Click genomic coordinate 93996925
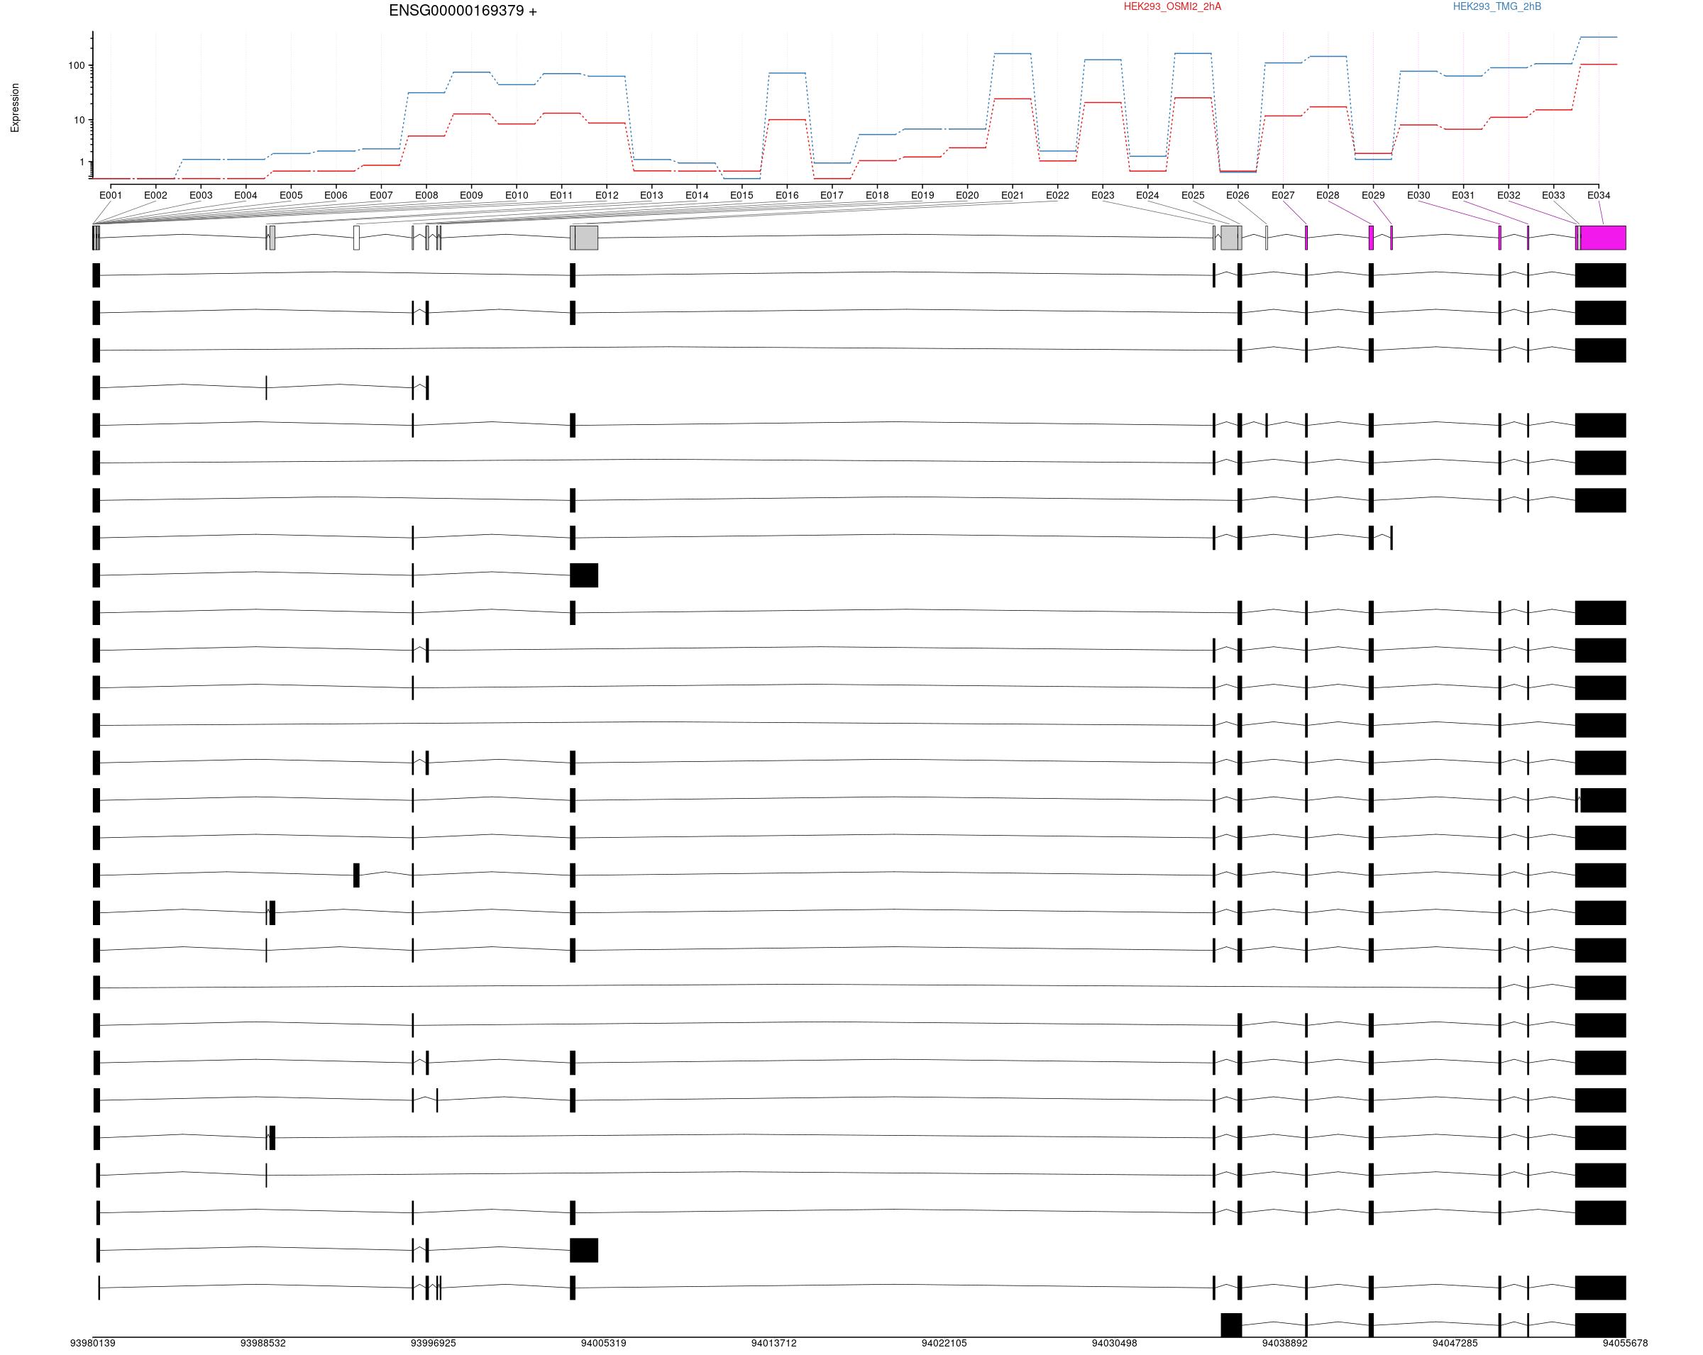The width and height of the screenshot is (1703, 1355). (434, 1342)
